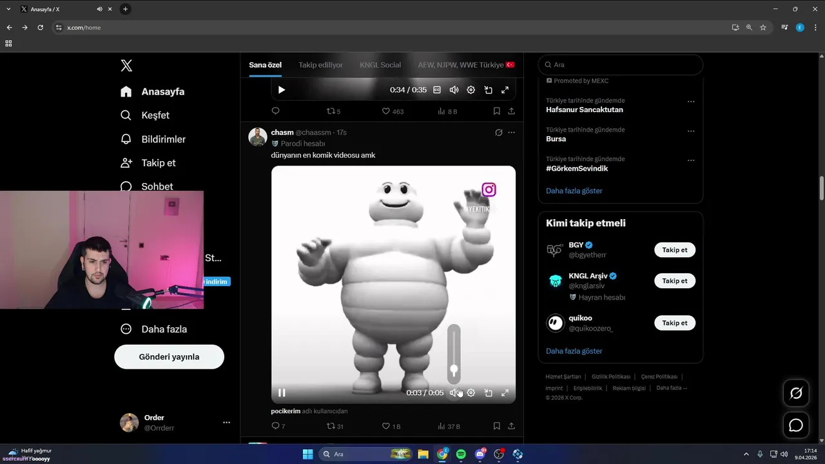Image resolution: width=825 pixels, height=464 pixels.
Task: Switch to the Takip ediliyor tab
Action: click(x=321, y=65)
